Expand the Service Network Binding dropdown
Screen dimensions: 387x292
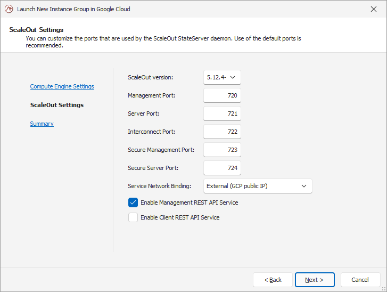[x=258, y=186]
